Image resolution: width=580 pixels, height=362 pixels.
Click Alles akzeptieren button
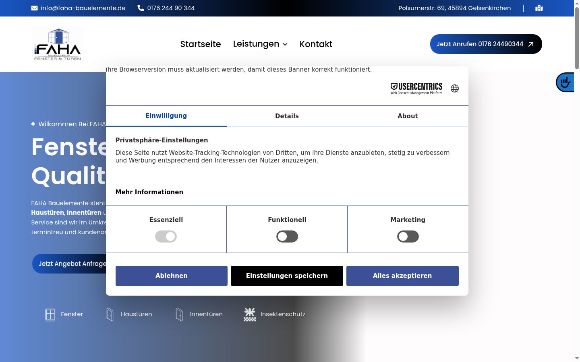402,276
